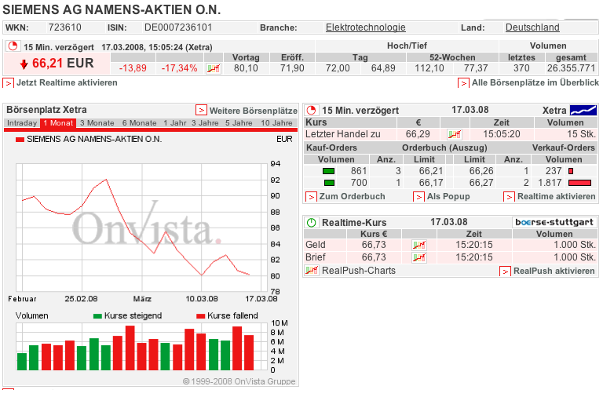This screenshot has height=397, width=603.
Task: Click the Siemens price line chart
Action: pyautogui.click(x=141, y=228)
